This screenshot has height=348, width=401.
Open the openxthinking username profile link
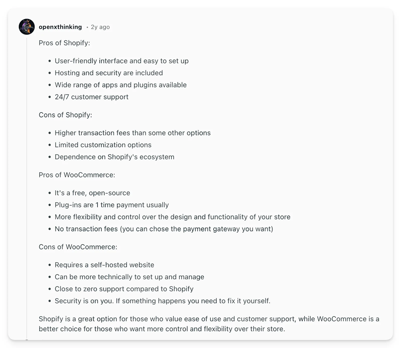coord(60,27)
